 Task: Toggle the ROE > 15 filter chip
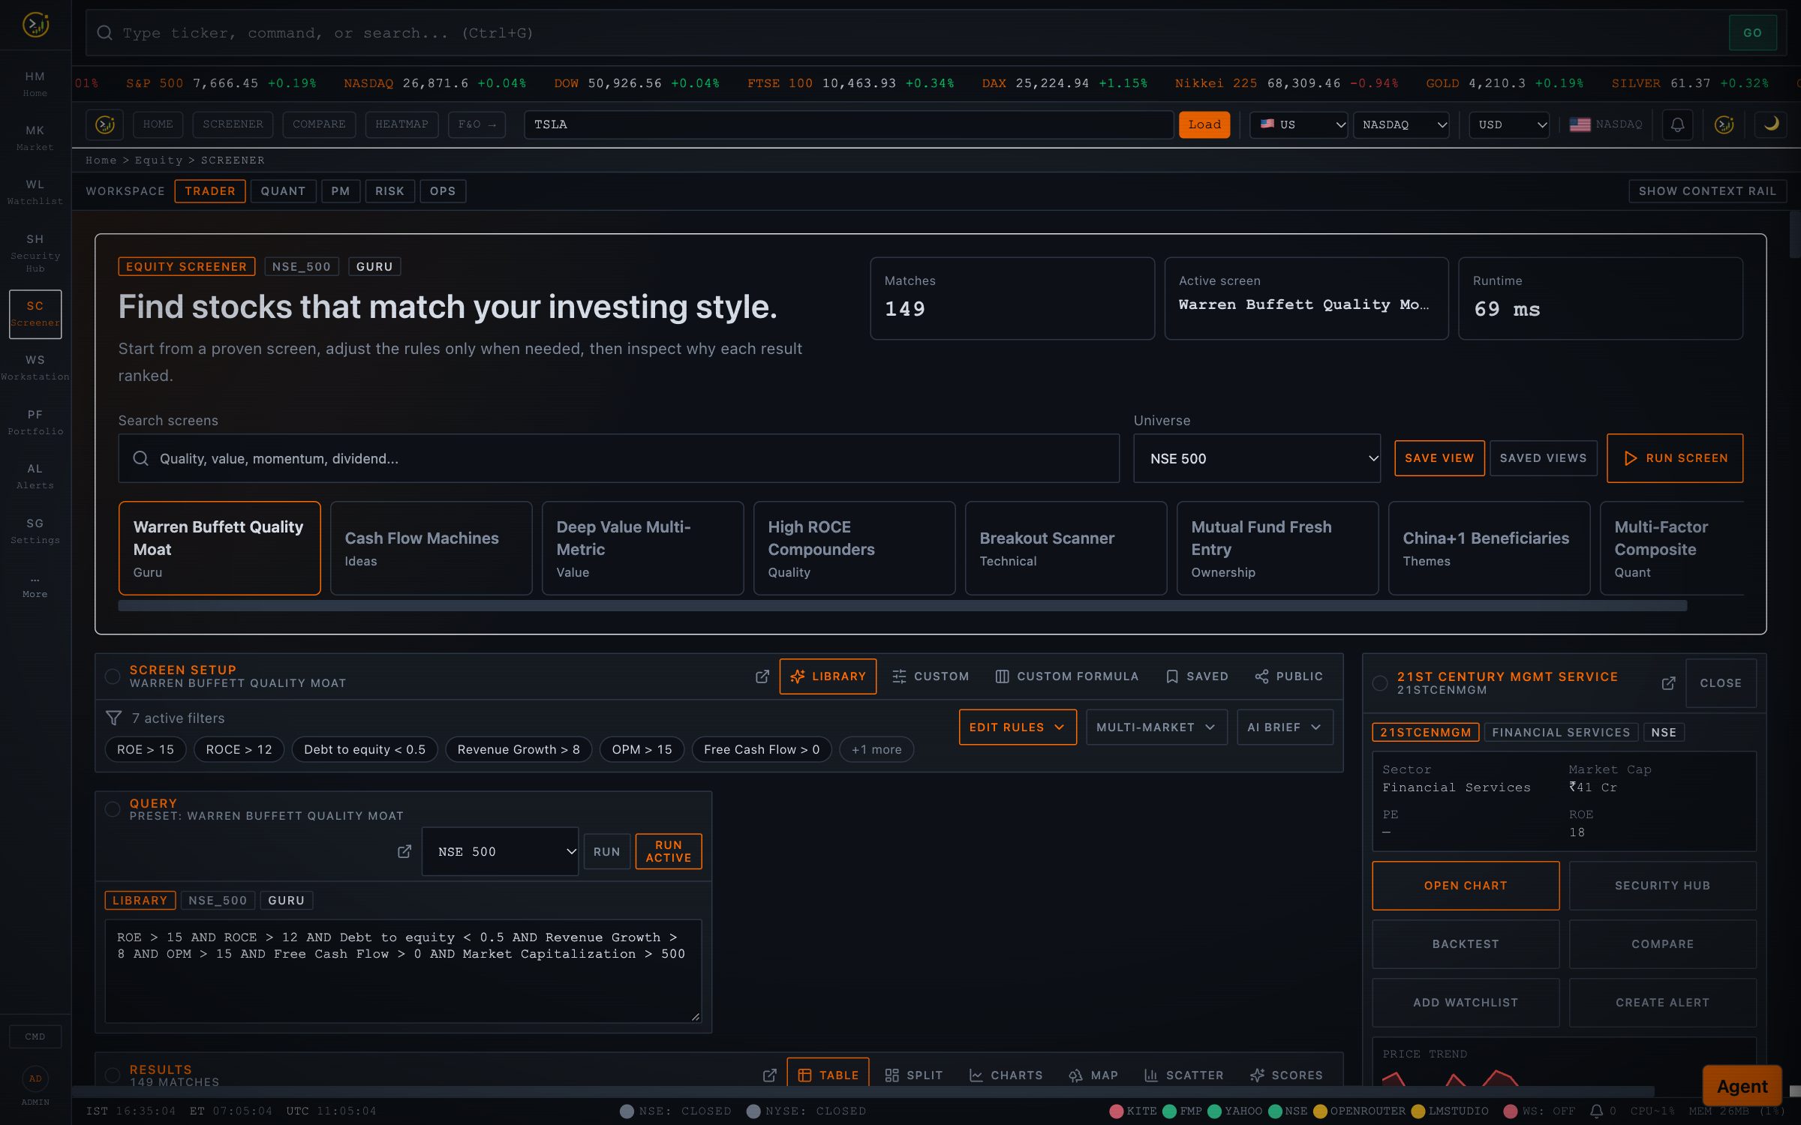[146, 749]
